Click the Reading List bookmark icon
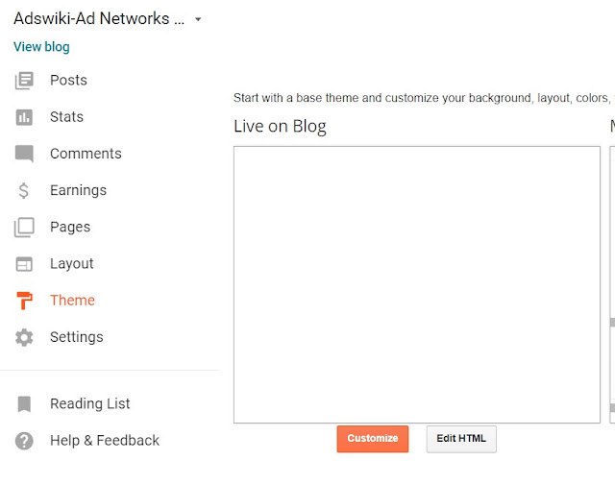This screenshot has width=615, height=485. coord(24,403)
